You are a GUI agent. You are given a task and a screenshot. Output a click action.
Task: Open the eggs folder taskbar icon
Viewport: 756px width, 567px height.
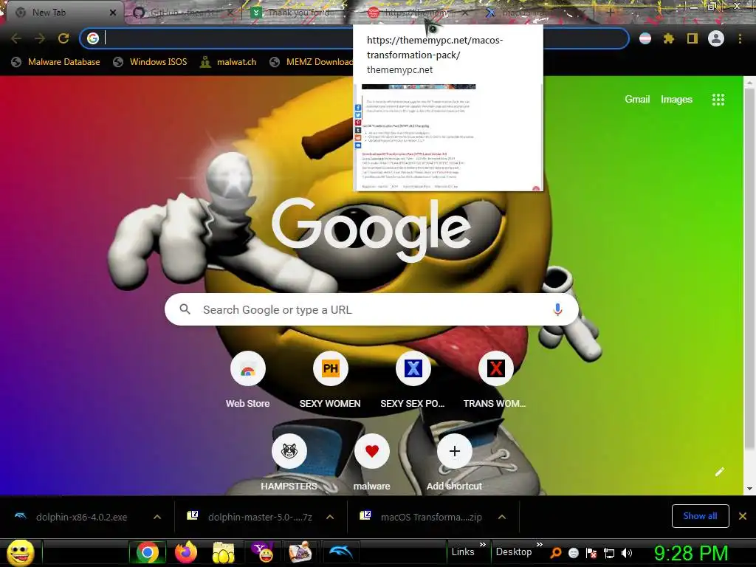coord(223,552)
